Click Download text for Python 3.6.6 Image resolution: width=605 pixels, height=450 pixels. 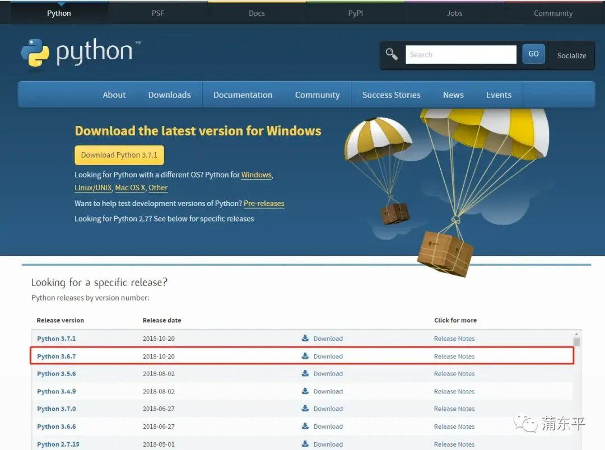[328, 426]
